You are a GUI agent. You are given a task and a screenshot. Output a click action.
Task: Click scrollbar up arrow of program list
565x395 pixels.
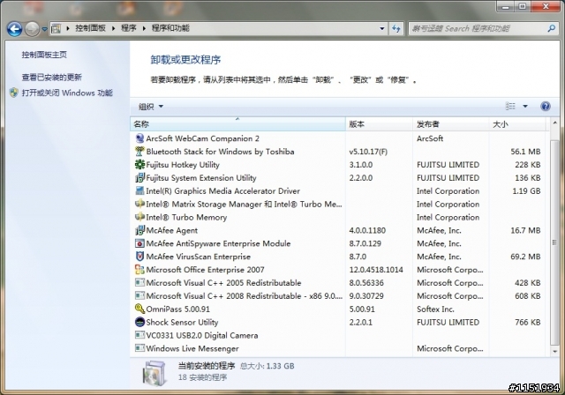(x=554, y=123)
